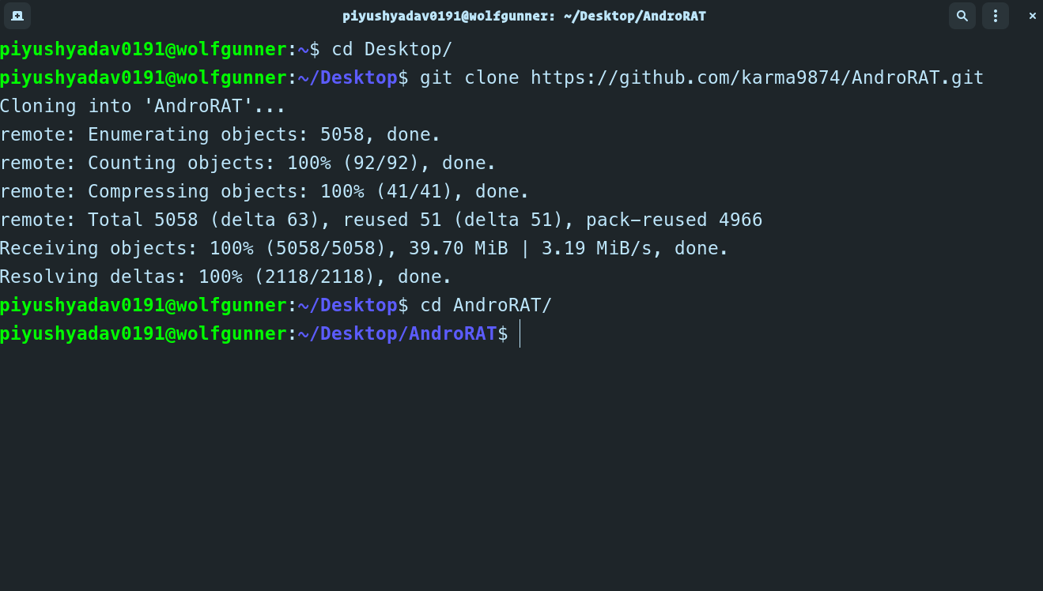Open a new terminal tab
Viewport: 1043px width, 591px height.
click(x=17, y=15)
